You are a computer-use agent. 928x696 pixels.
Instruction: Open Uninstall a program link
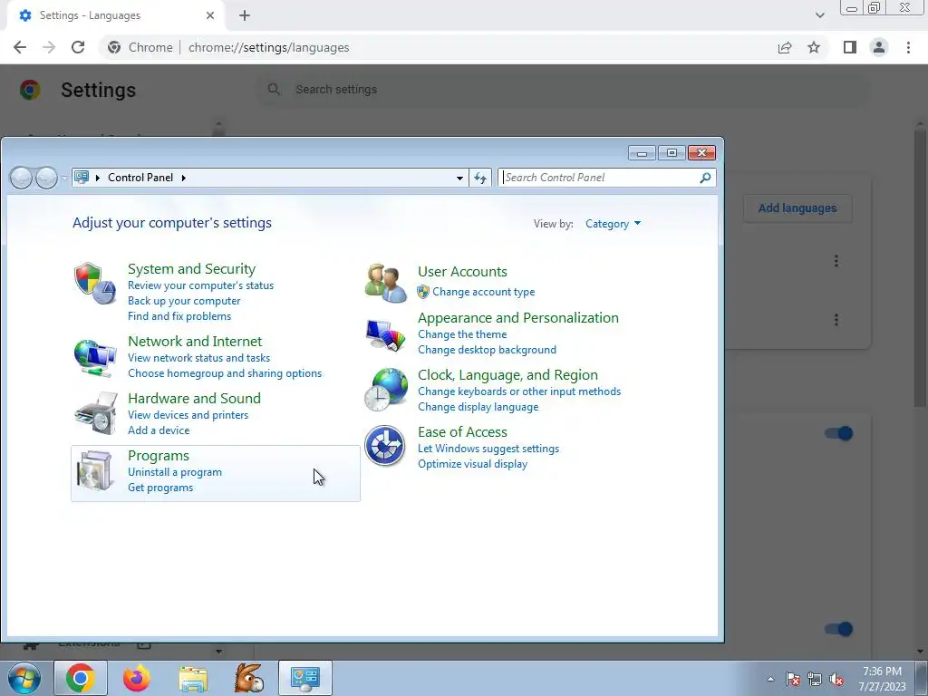175,472
